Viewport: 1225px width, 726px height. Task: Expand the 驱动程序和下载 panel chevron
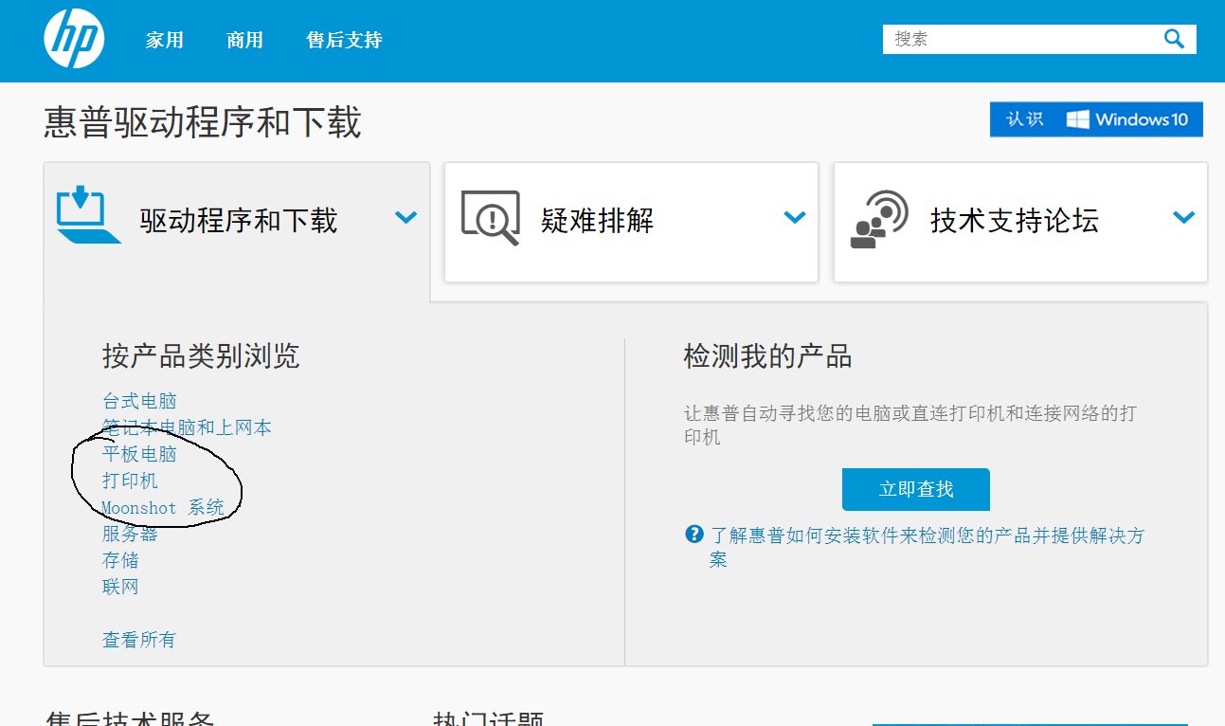[x=406, y=217]
